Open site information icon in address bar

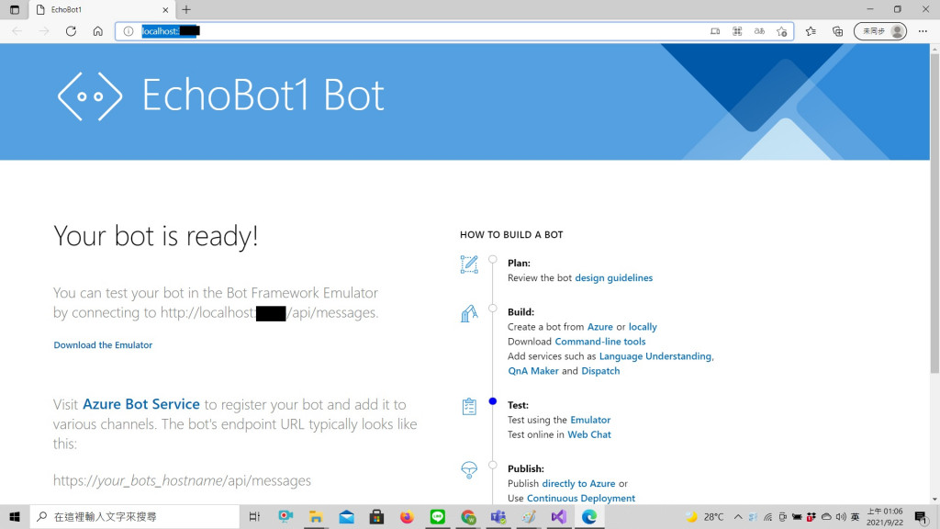[x=129, y=31]
